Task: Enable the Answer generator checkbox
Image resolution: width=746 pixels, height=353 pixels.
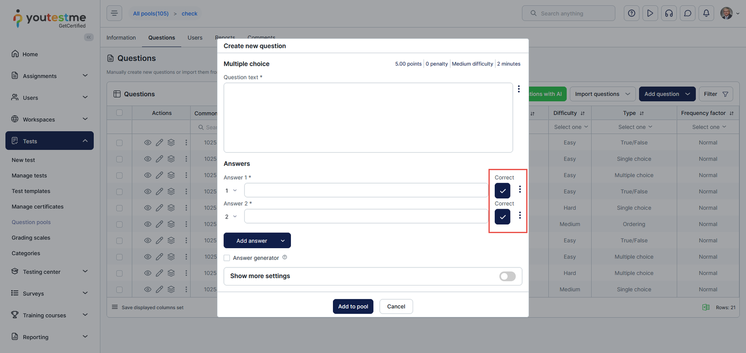Action: point(227,258)
